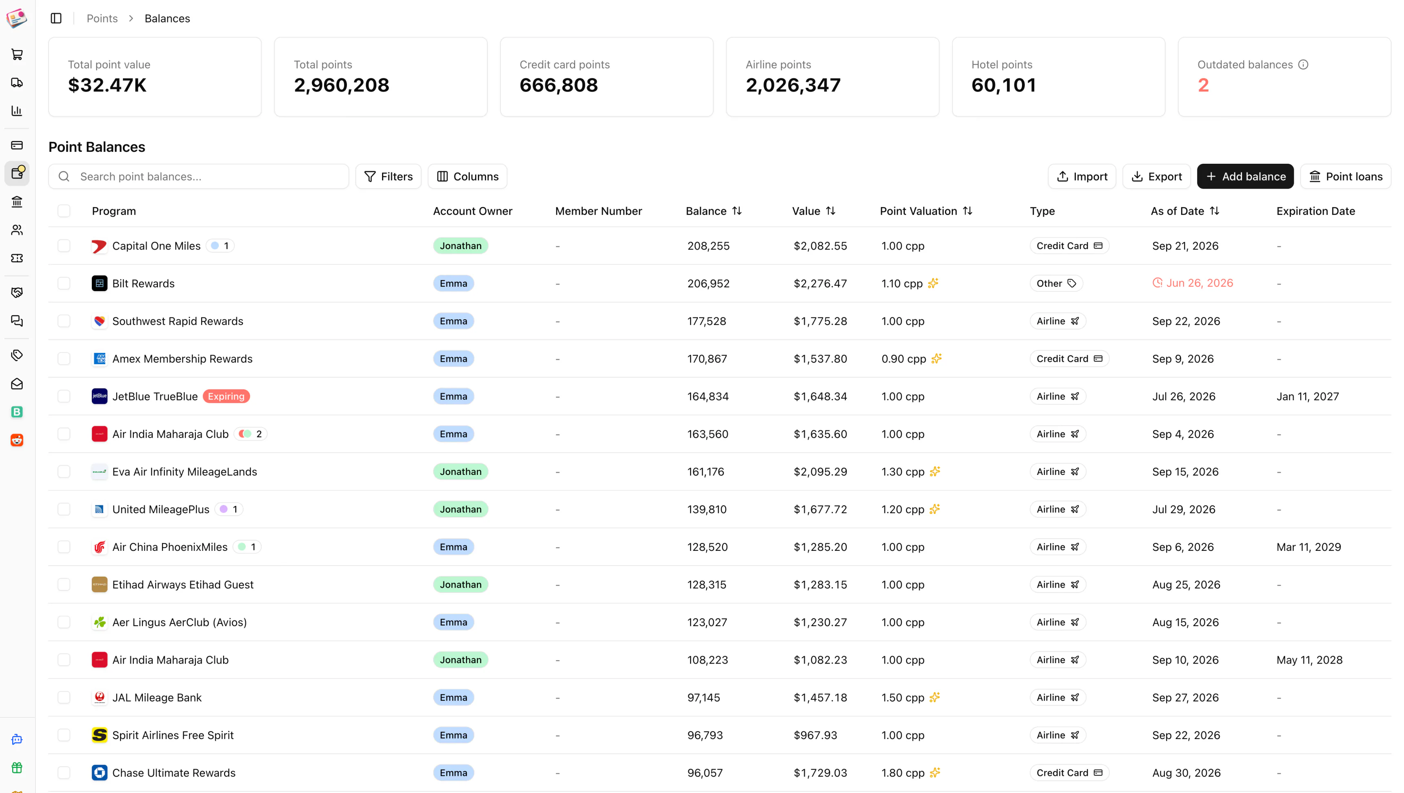The image size is (1404, 793).
Task: Click the Export button
Action: (x=1157, y=177)
